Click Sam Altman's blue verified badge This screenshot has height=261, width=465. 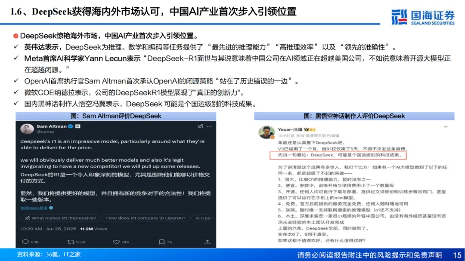click(x=71, y=126)
